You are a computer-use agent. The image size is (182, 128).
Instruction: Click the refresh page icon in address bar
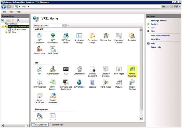(164, 6)
